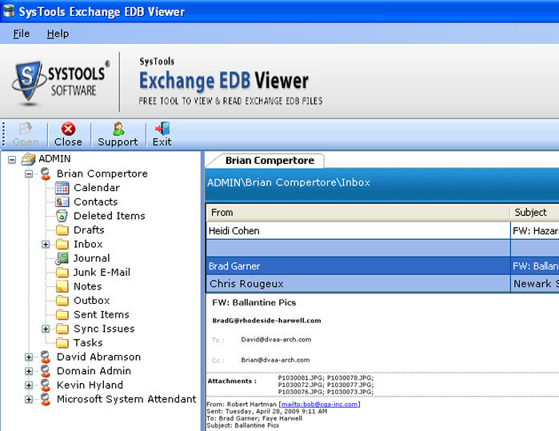Click the ADMIN folder icon
Image resolution: width=559 pixels, height=431 pixels.
point(28,159)
